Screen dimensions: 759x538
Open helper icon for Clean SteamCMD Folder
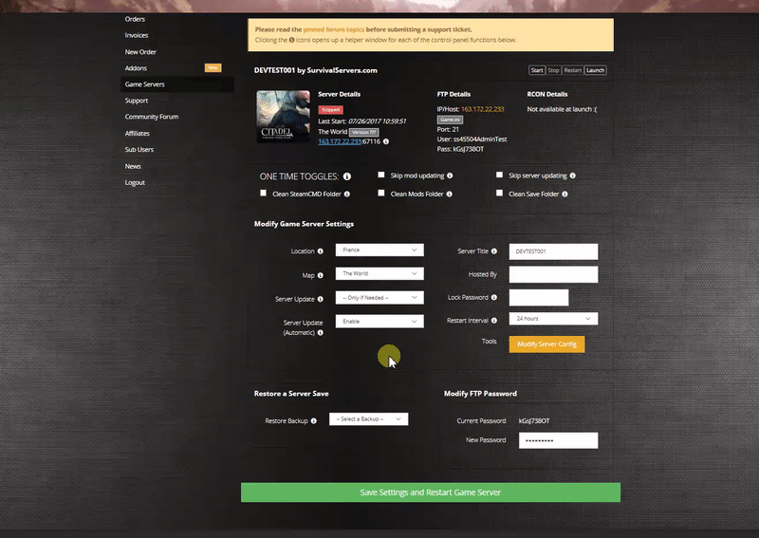coord(347,195)
